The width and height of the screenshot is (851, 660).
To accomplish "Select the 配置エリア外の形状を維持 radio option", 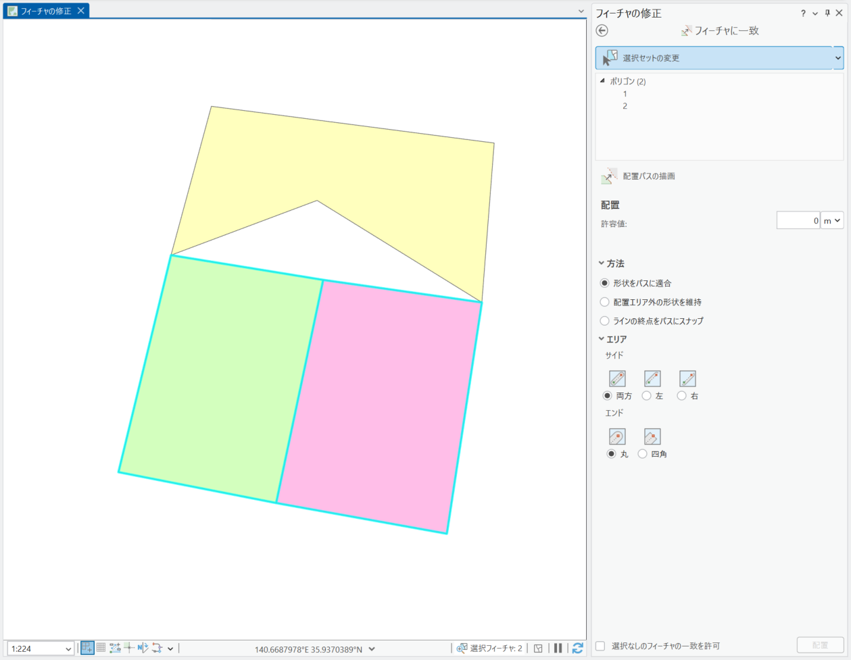I will [605, 302].
